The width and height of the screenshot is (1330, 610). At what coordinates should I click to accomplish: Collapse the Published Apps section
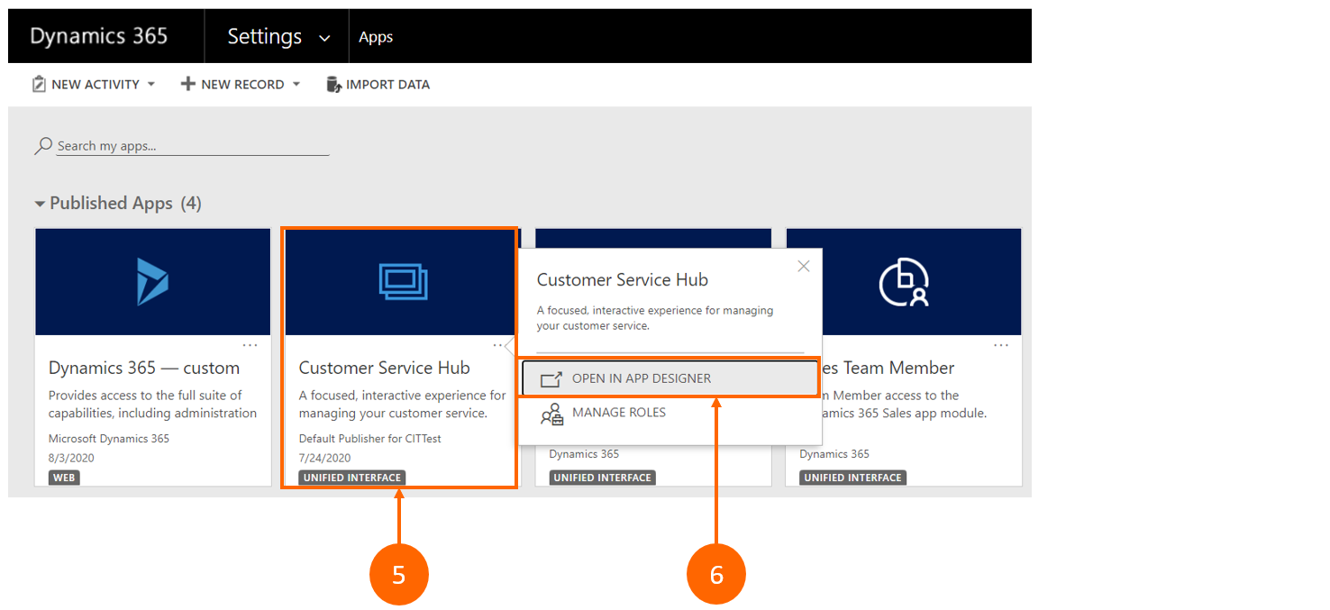[x=40, y=205]
